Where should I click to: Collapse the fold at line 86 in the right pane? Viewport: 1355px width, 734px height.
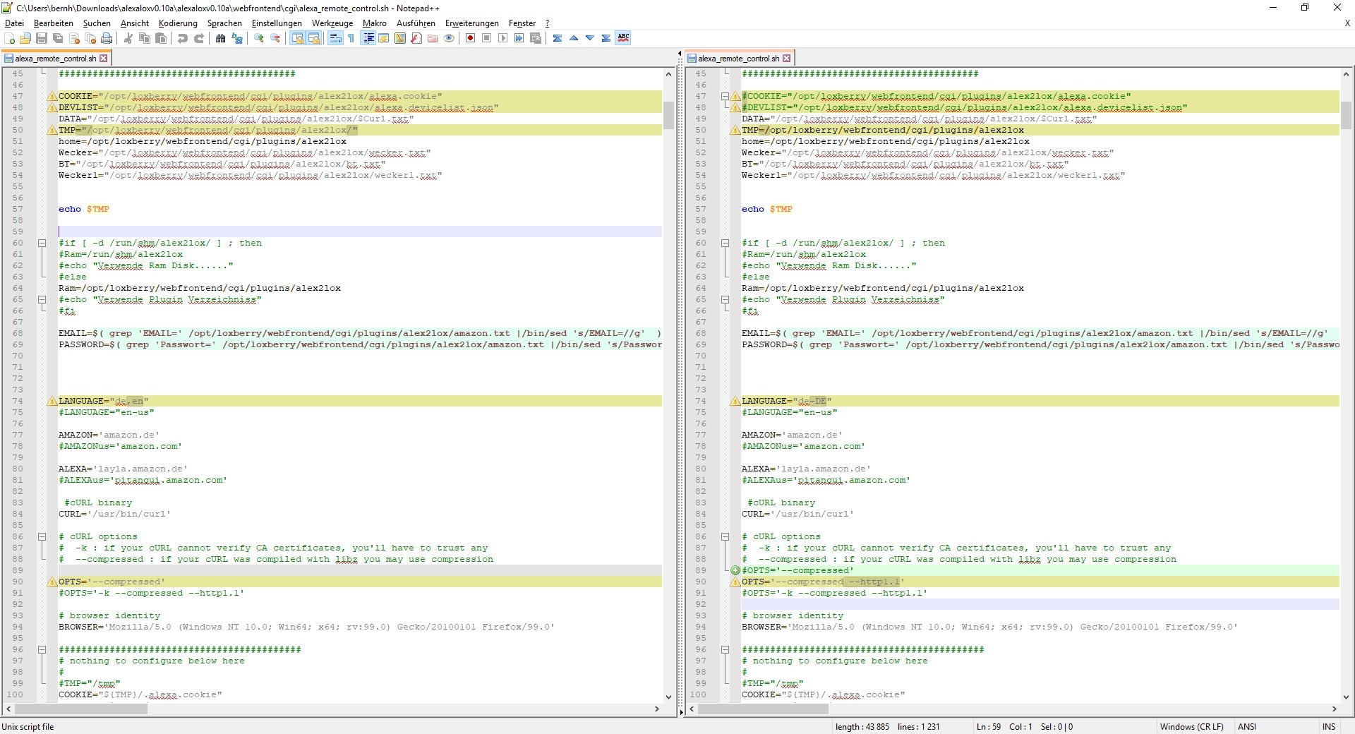click(x=725, y=536)
